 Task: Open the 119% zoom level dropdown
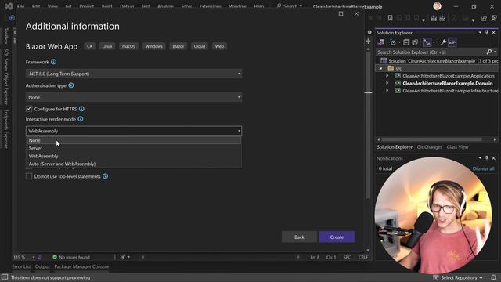(33, 257)
